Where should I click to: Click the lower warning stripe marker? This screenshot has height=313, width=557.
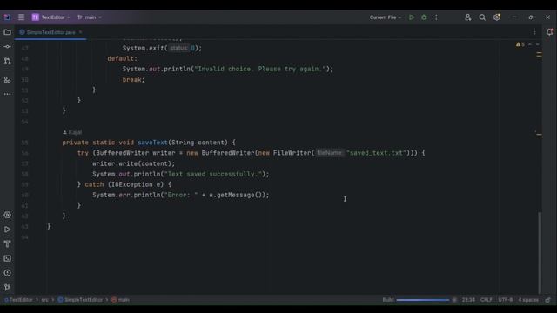pos(539,134)
